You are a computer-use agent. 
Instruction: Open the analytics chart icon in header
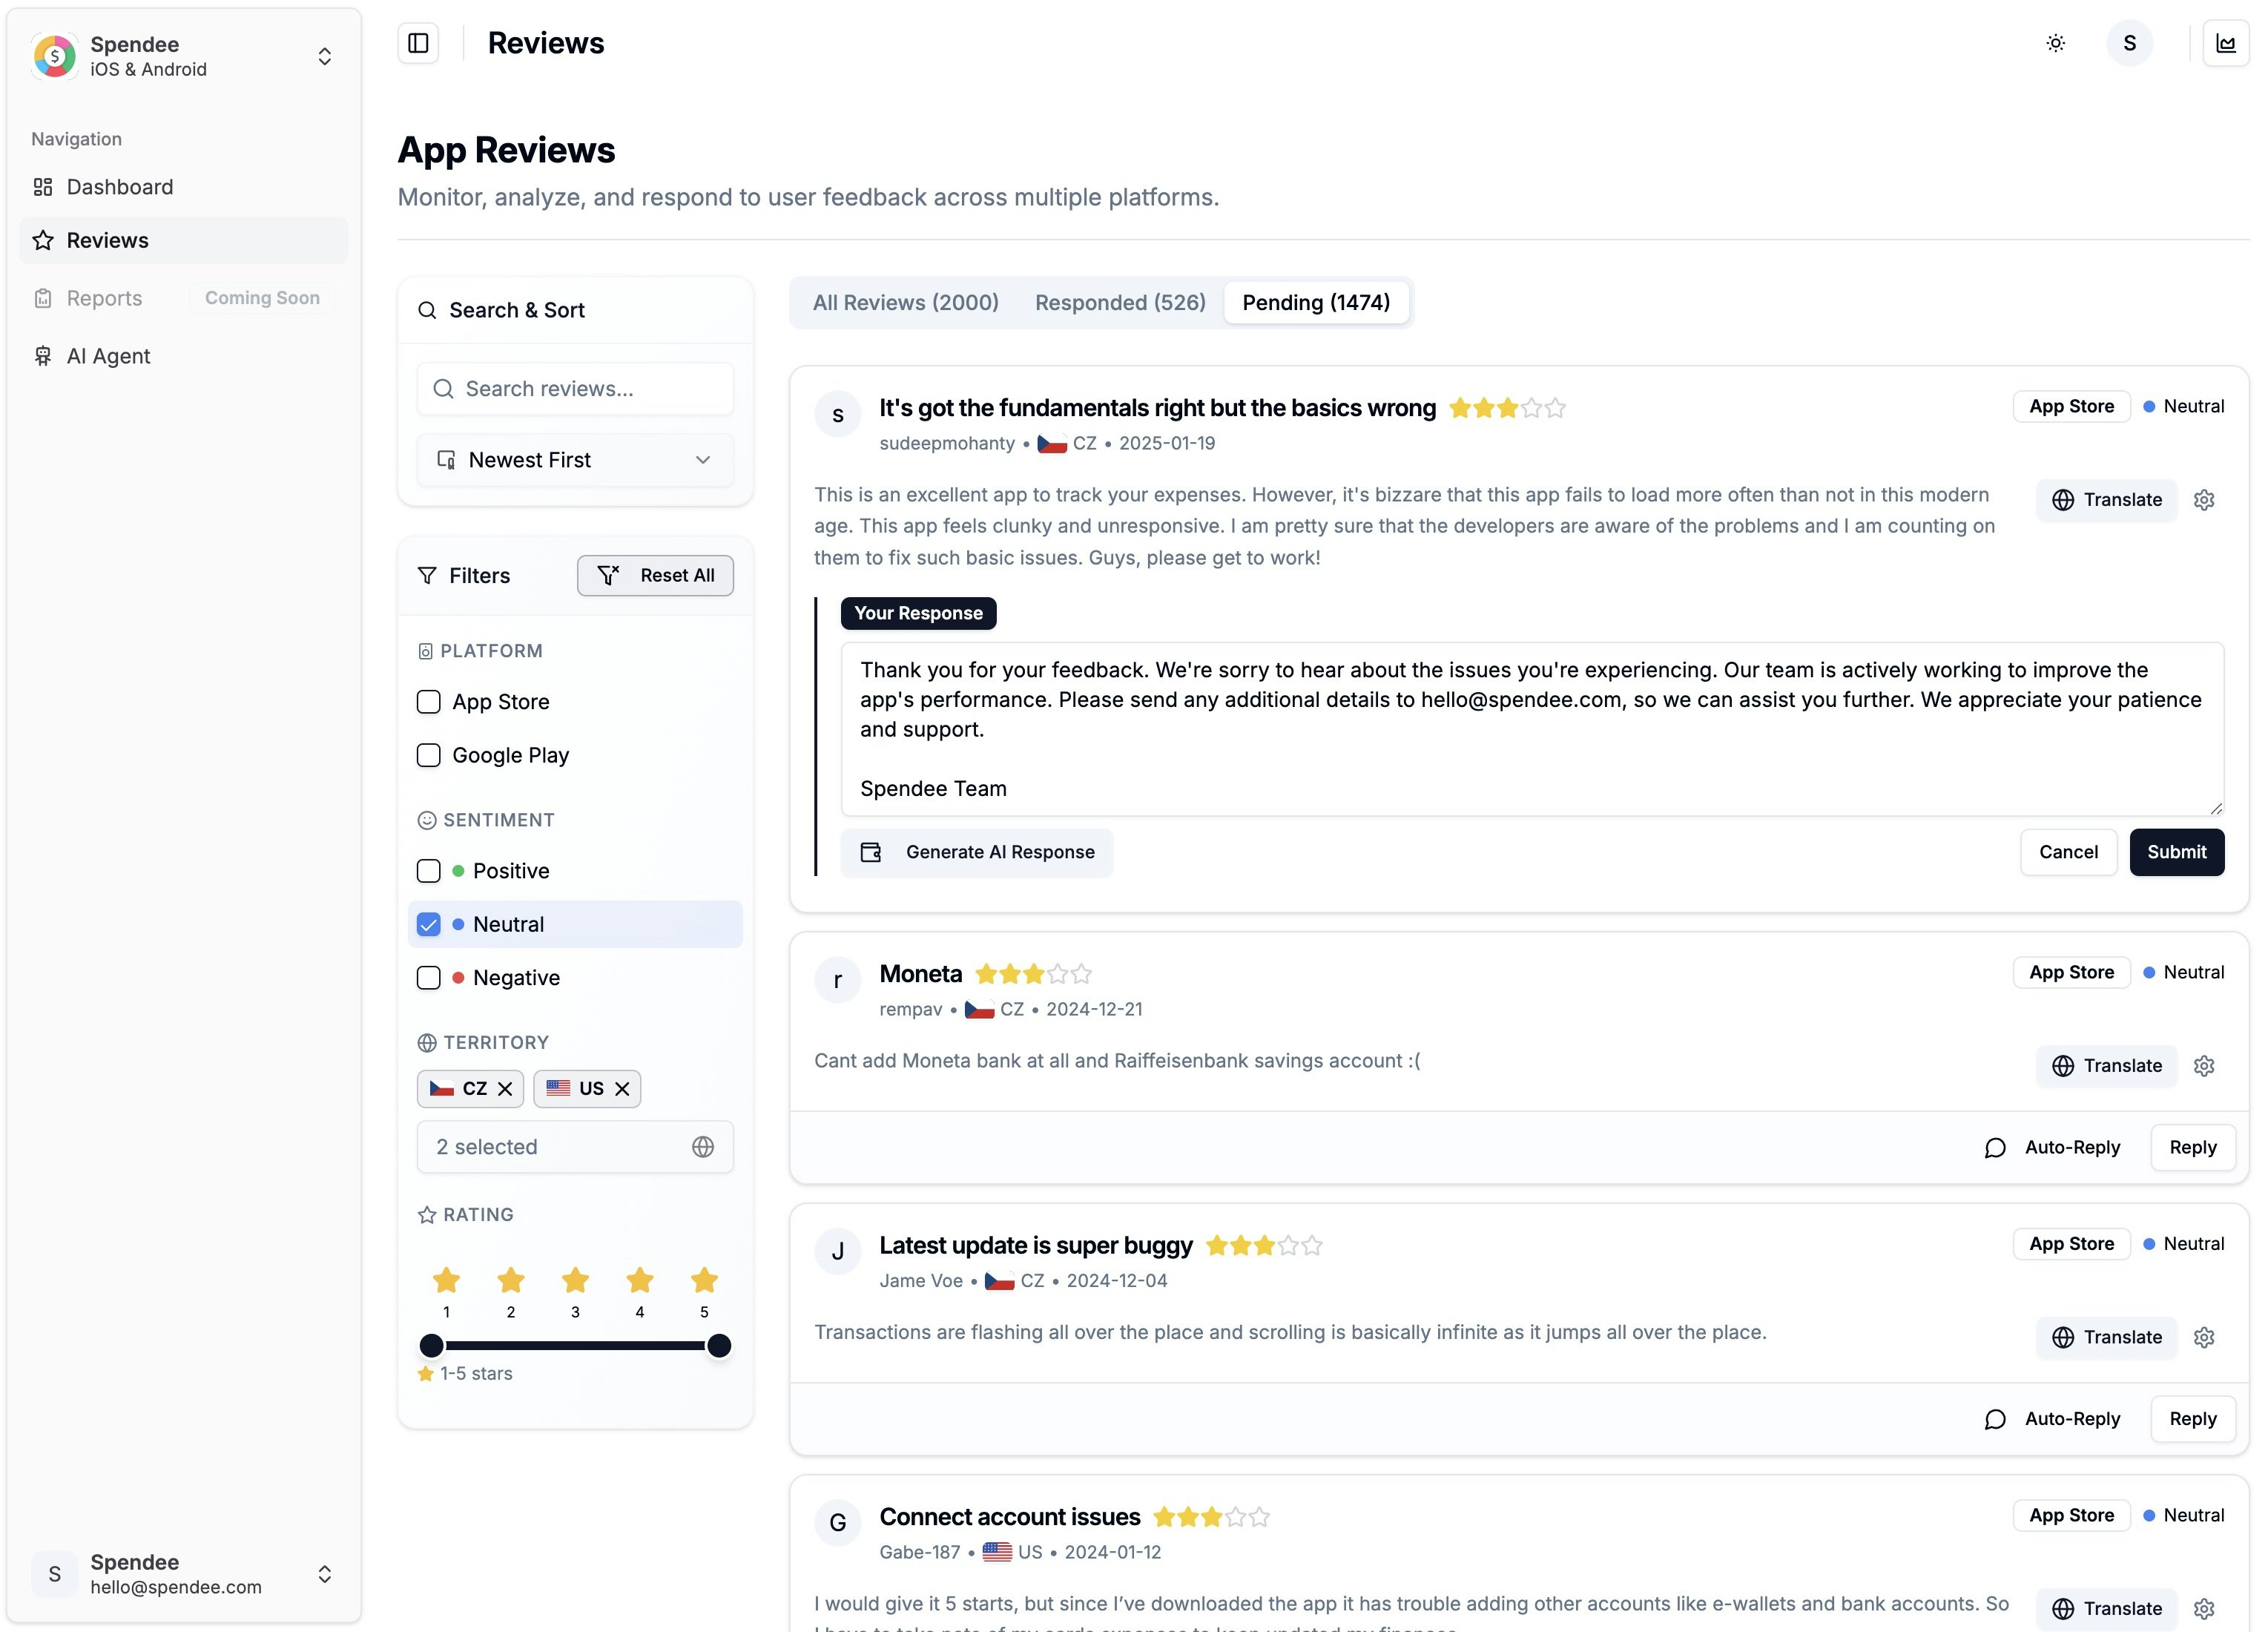pyautogui.click(x=2225, y=43)
